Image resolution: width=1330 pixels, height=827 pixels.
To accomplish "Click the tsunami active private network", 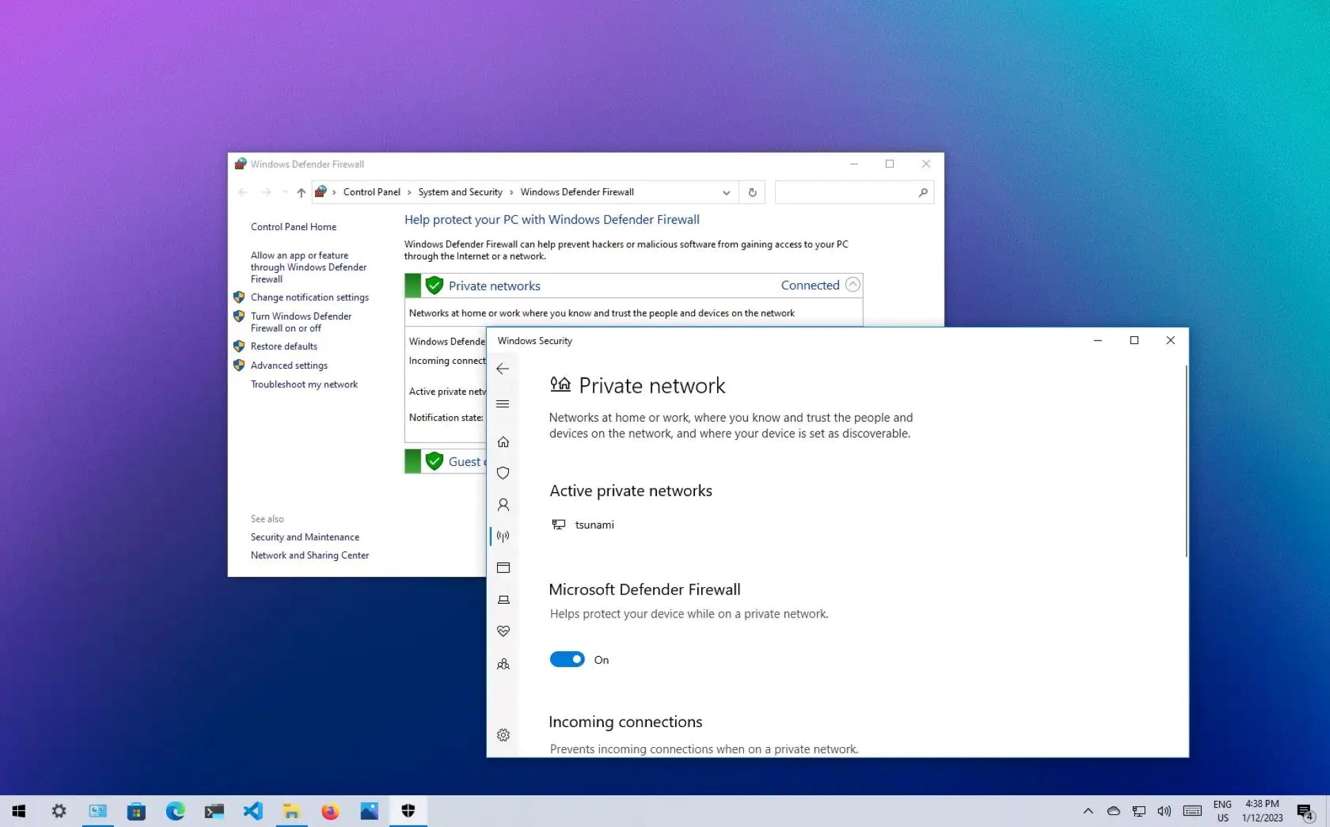I will pyautogui.click(x=594, y=524).
